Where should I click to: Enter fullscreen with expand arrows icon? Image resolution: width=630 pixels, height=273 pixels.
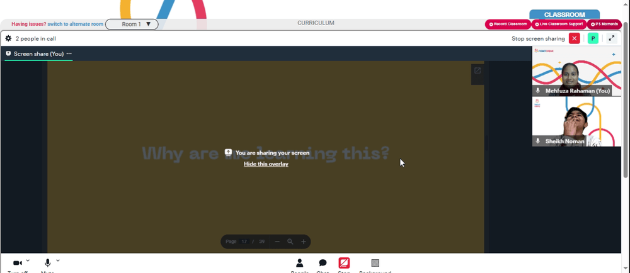pos(612,38)
